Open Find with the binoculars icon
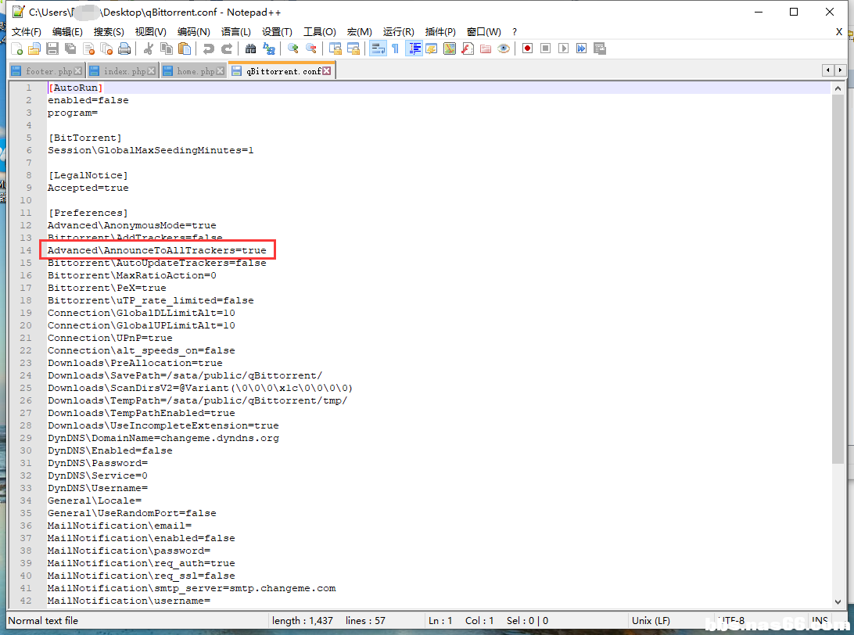Image resolution: width=854 pixels, height=635 pixels. [250, 49]
